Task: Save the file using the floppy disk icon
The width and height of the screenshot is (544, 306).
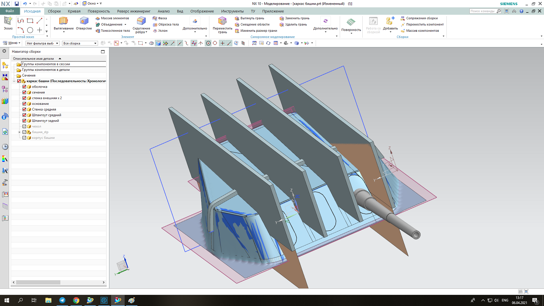Action: (x=16, y=3)
